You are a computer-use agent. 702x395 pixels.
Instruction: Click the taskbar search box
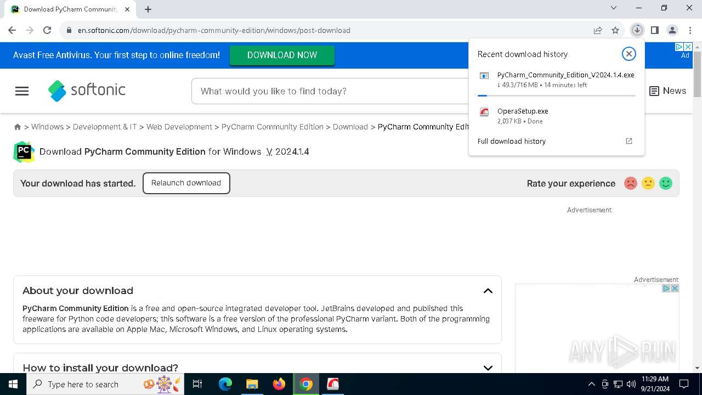(x=105, y=384)
